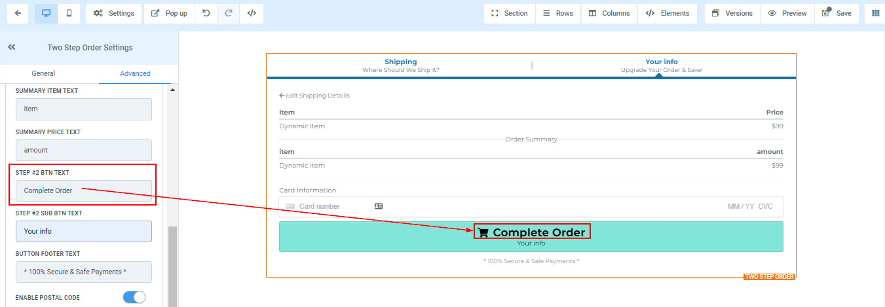This screenshot has width=885, height=307.
Task: Click the back arrow icon
Action: (17, 13)
